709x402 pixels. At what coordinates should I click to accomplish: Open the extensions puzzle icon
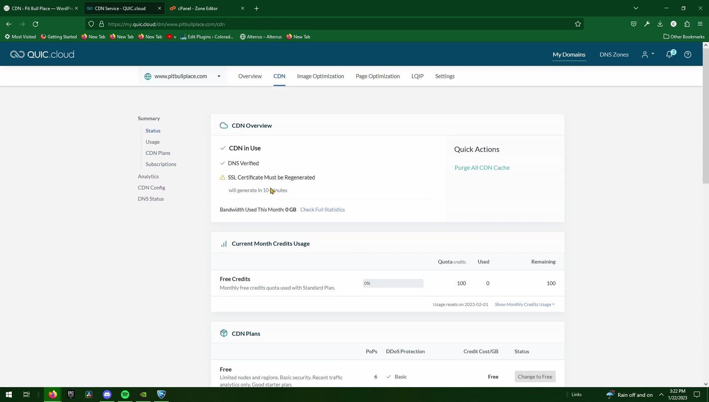click(687, 24)
